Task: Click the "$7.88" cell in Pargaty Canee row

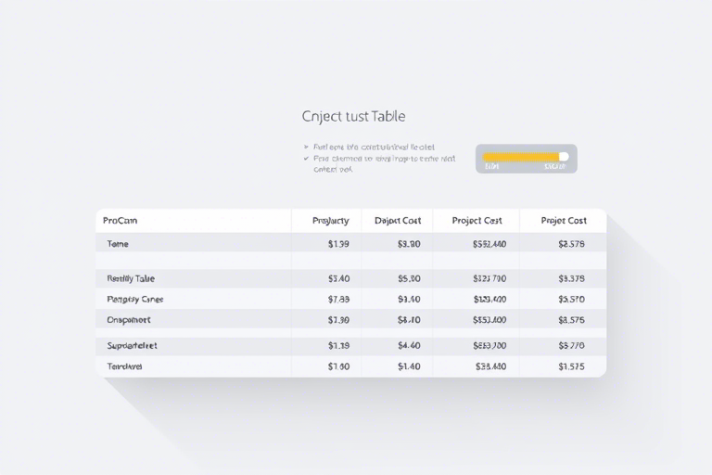Action: [x=338, y=299]
